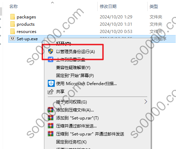Screen dimensions: 176x149
Task: Click WinRAR icon beside 压缩并通过邮件发送
Action: coord(51,126)
